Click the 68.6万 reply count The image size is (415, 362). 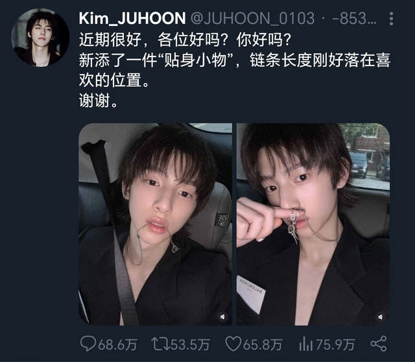click(x=118, y=344)
